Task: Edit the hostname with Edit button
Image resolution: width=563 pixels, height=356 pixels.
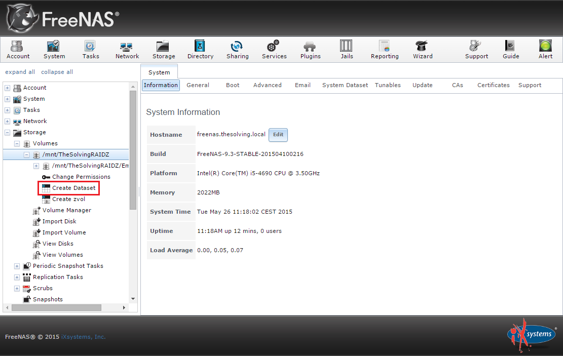Action: pyautogui.click(x=278, y=135)
